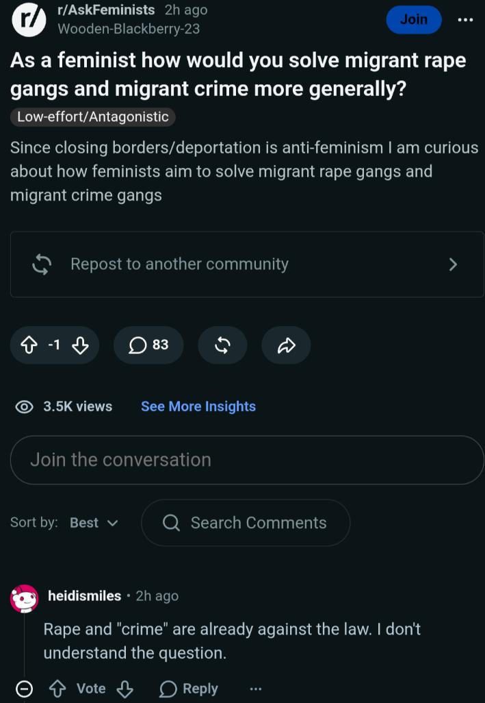Share the post using arrow icon
The width and height of the screenshot is (485, 703).
pos(287,345)
